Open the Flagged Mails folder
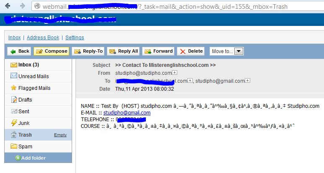This screenshot has width=324, height=173. pos(38,88)
